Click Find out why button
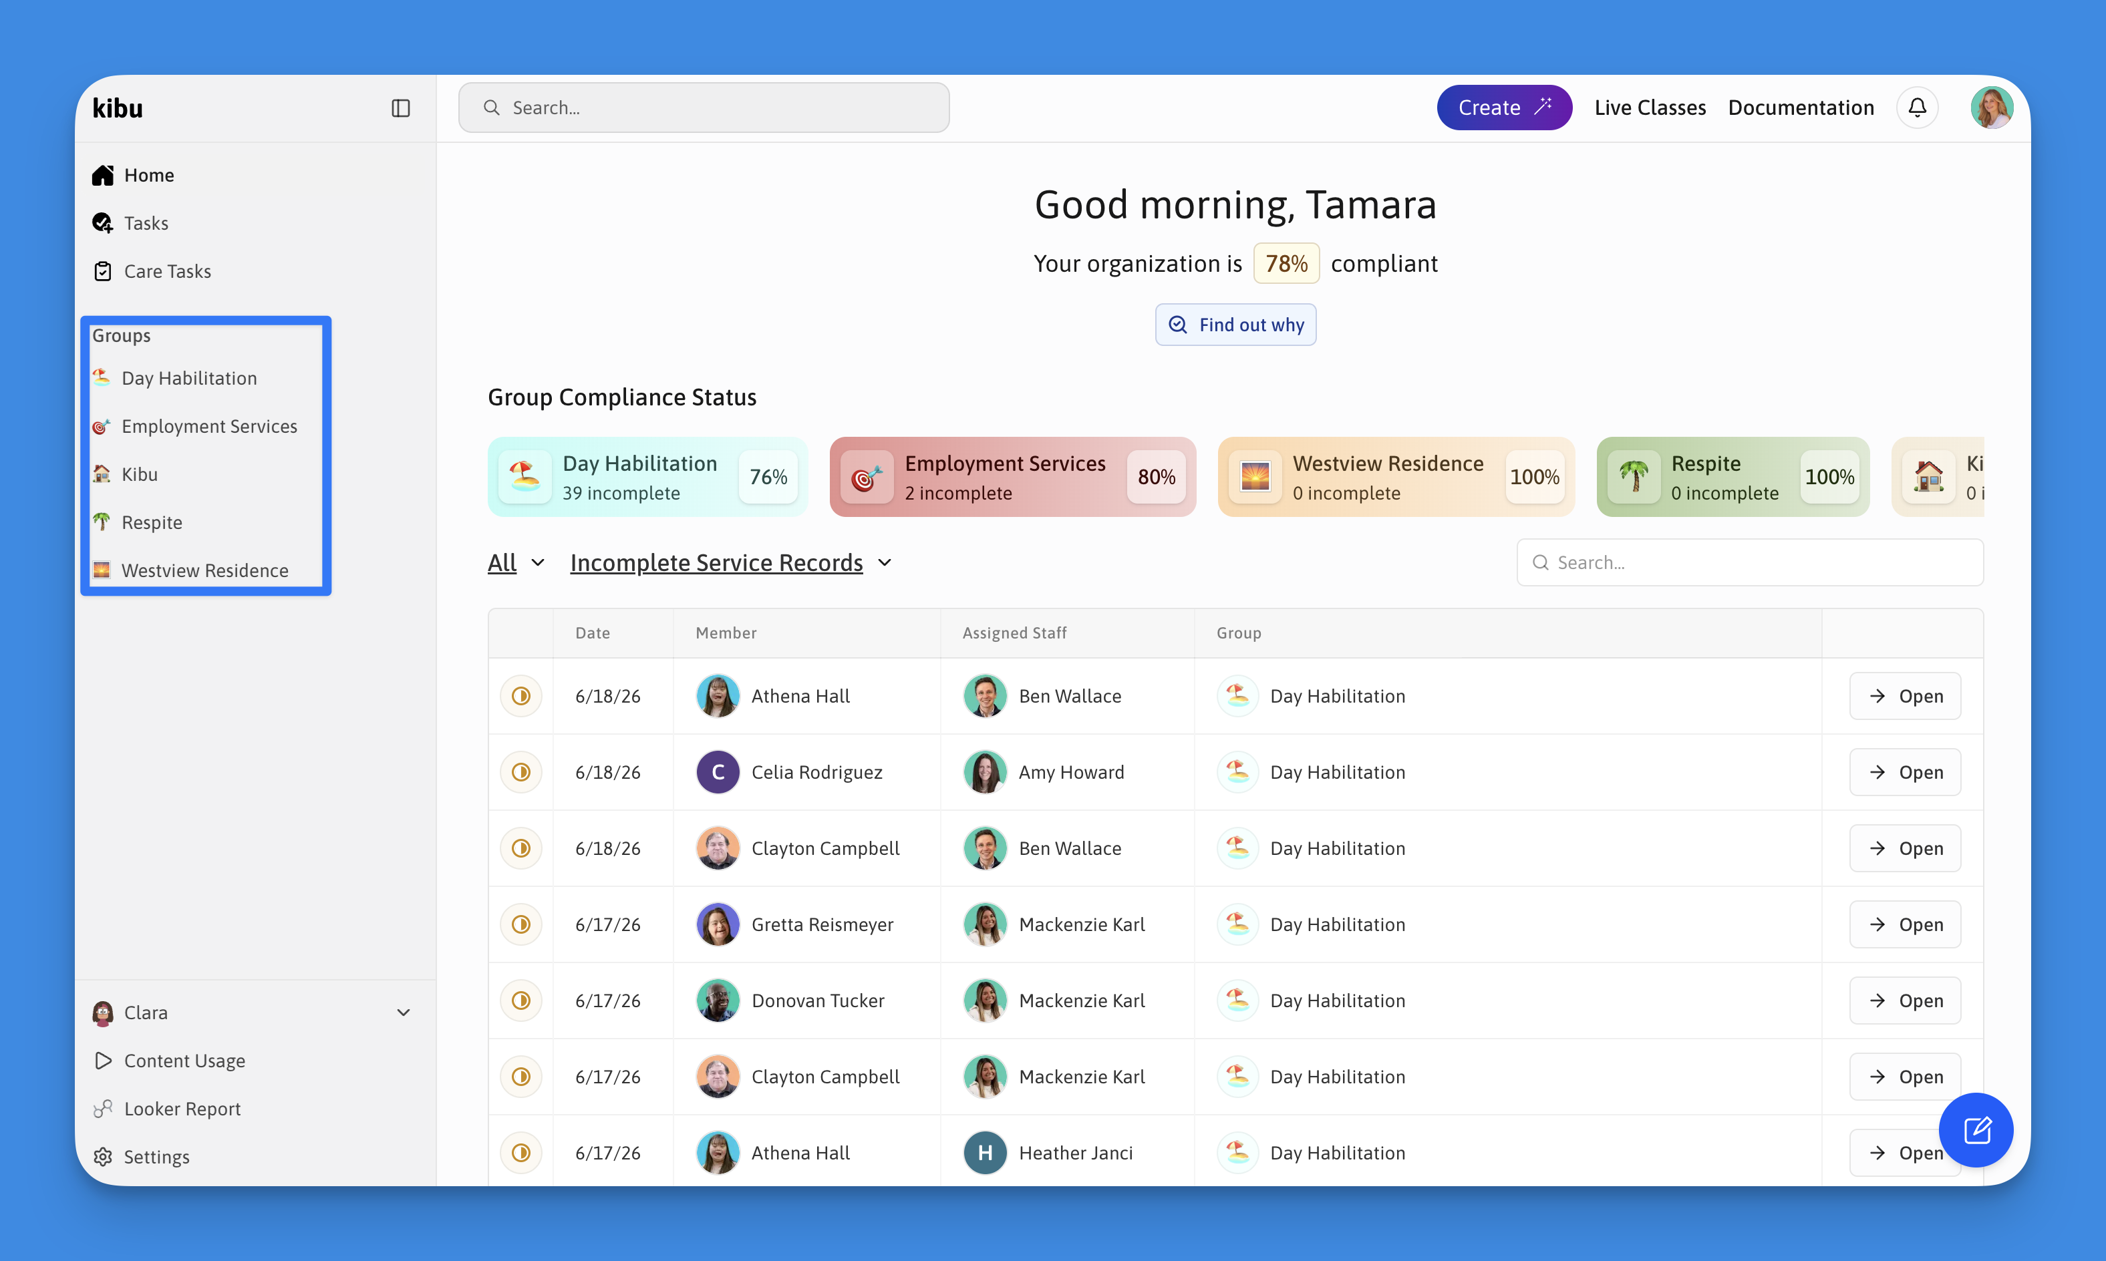 [1235, 325]
